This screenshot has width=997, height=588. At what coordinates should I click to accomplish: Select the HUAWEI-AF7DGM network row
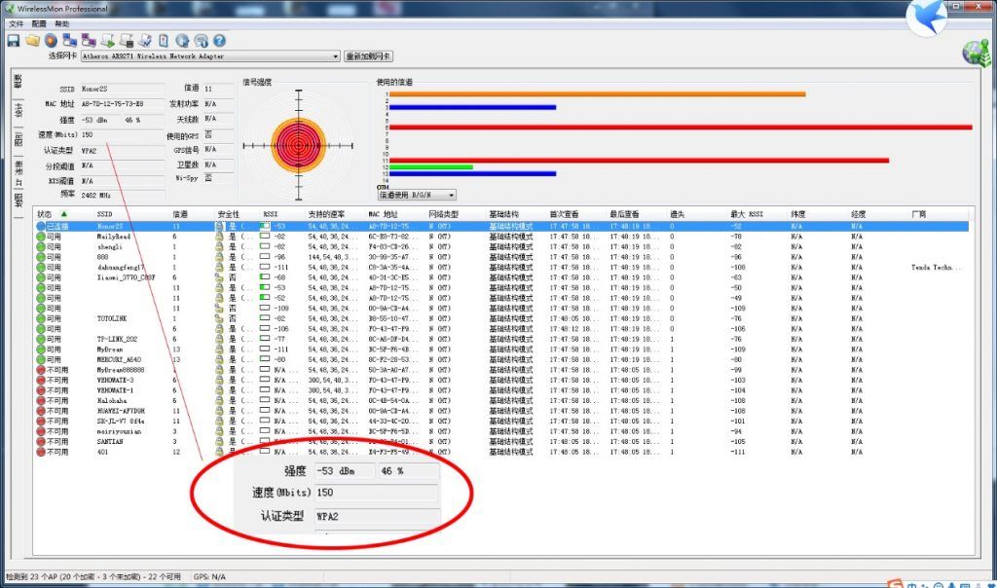point(501,411)
